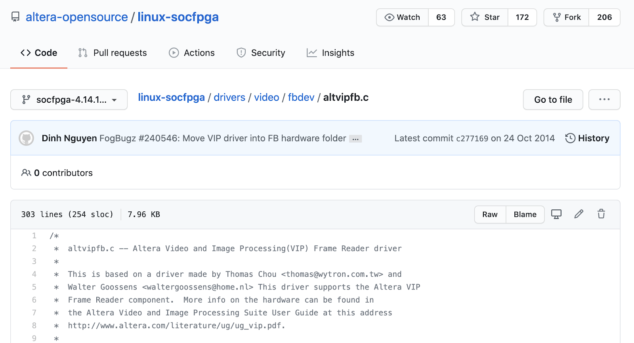Click Dinh Nguyen avatar image
The height and width of the screenshot is (343, 634).
pos(27,138)
